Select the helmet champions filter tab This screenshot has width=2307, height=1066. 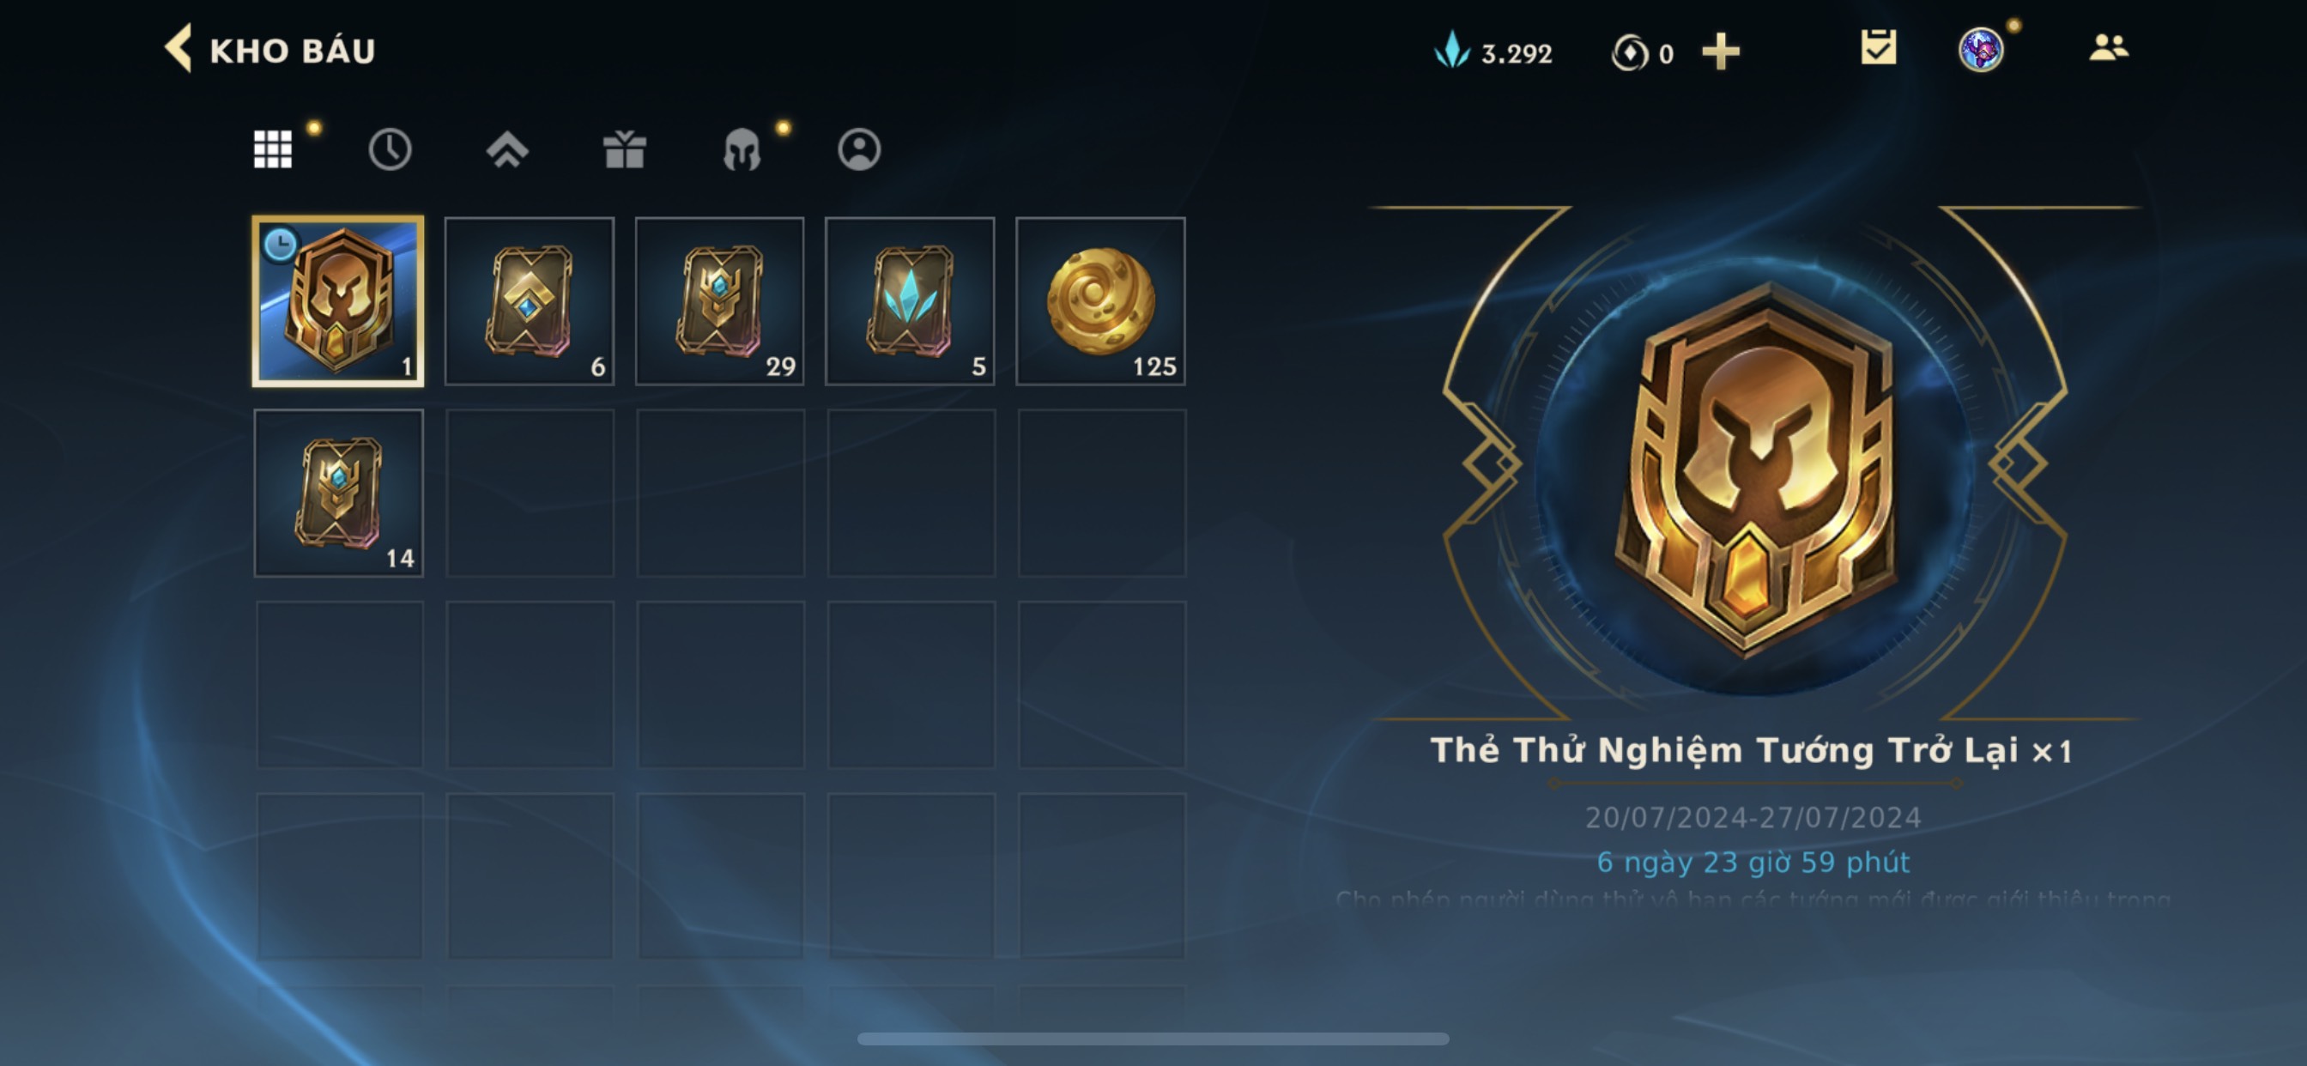click(x=742, y=149)
